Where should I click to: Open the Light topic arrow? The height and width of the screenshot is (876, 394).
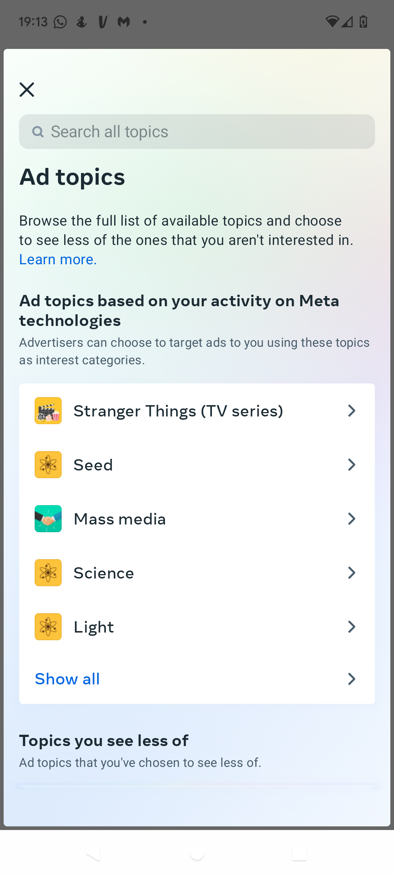[x=351, y=627]
